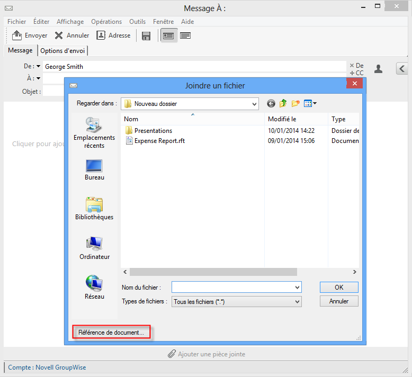The height and width of the screenshot is (377, 412).
Task: Create a new folder icon
Action: click(295, 103)
